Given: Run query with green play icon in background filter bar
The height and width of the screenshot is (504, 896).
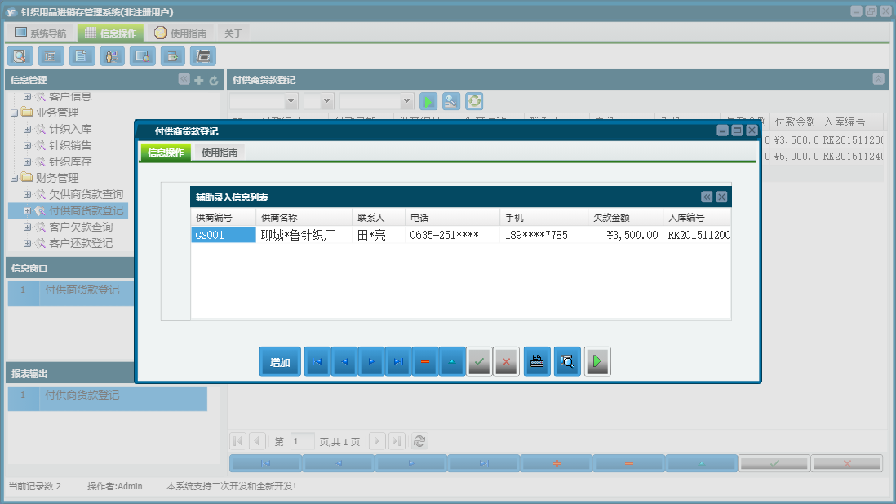Looking at the screenshot, I should (428, 102).
